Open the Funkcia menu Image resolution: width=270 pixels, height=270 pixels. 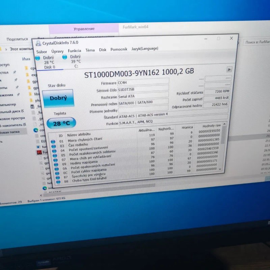click(x=74, y=51)
